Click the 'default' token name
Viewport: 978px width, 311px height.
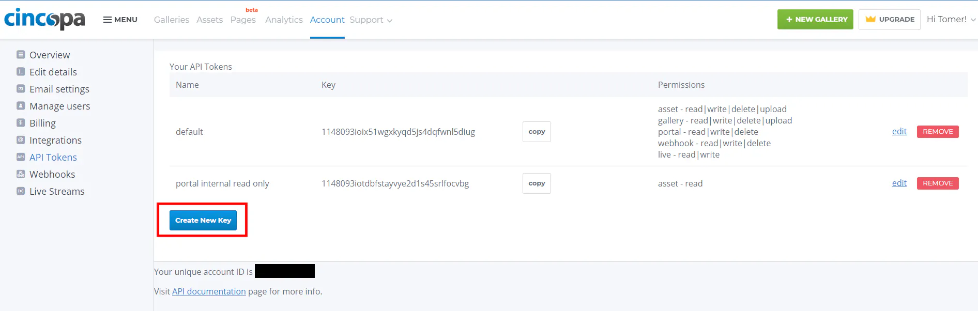tap(189, 132)
